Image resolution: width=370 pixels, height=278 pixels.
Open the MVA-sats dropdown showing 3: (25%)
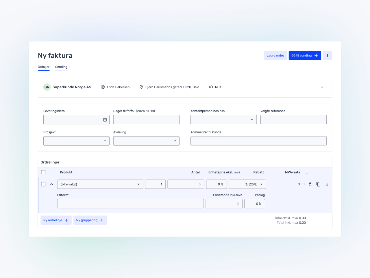[247, 184]
